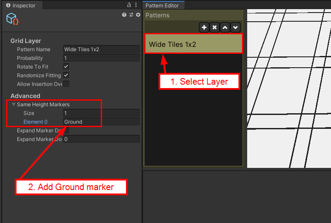Viewport: 331px width, 223px height.
Task: Open the component settings gear icon
Action: pos(138,15)
